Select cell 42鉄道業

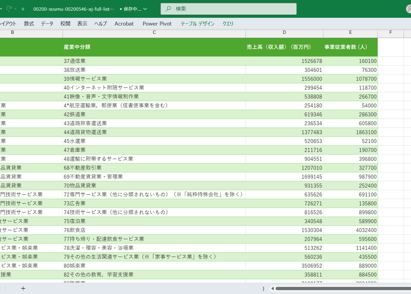coord(154,114)
